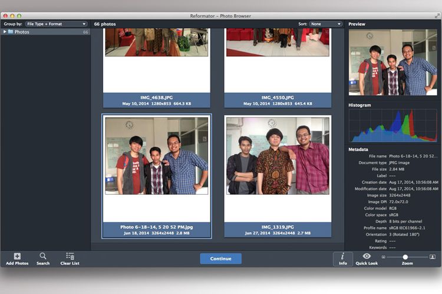Click the '3 (Rotated 180°)' orientation value

[404, 235]
